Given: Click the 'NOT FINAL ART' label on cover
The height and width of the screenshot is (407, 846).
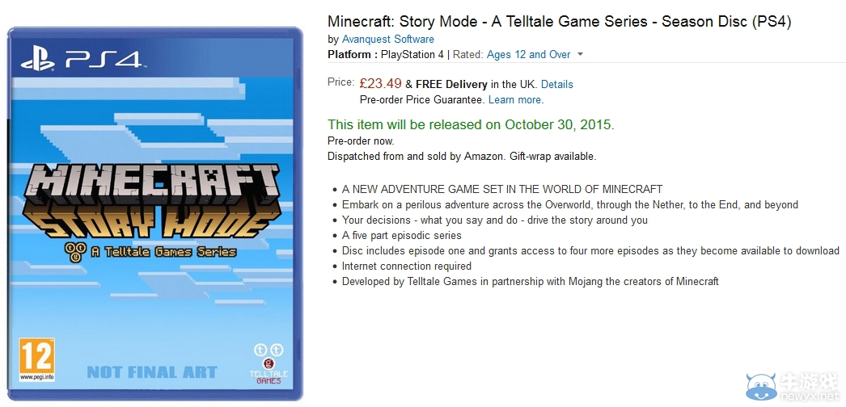Looking at the screenshot, I should pos(152,372).
